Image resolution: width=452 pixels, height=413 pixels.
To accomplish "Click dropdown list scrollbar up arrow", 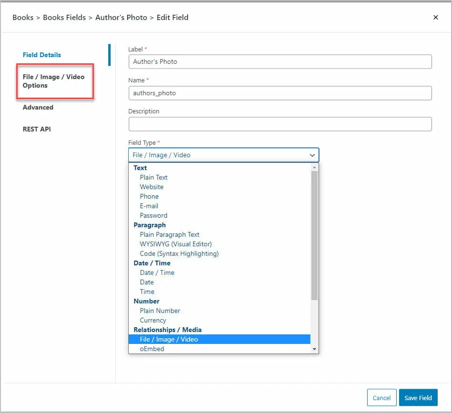I will pos(314,167).
